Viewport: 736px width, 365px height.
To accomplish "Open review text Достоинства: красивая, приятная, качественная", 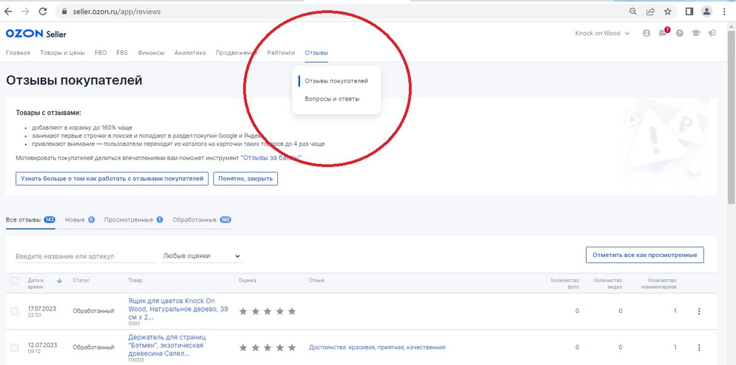I will 377,347.
